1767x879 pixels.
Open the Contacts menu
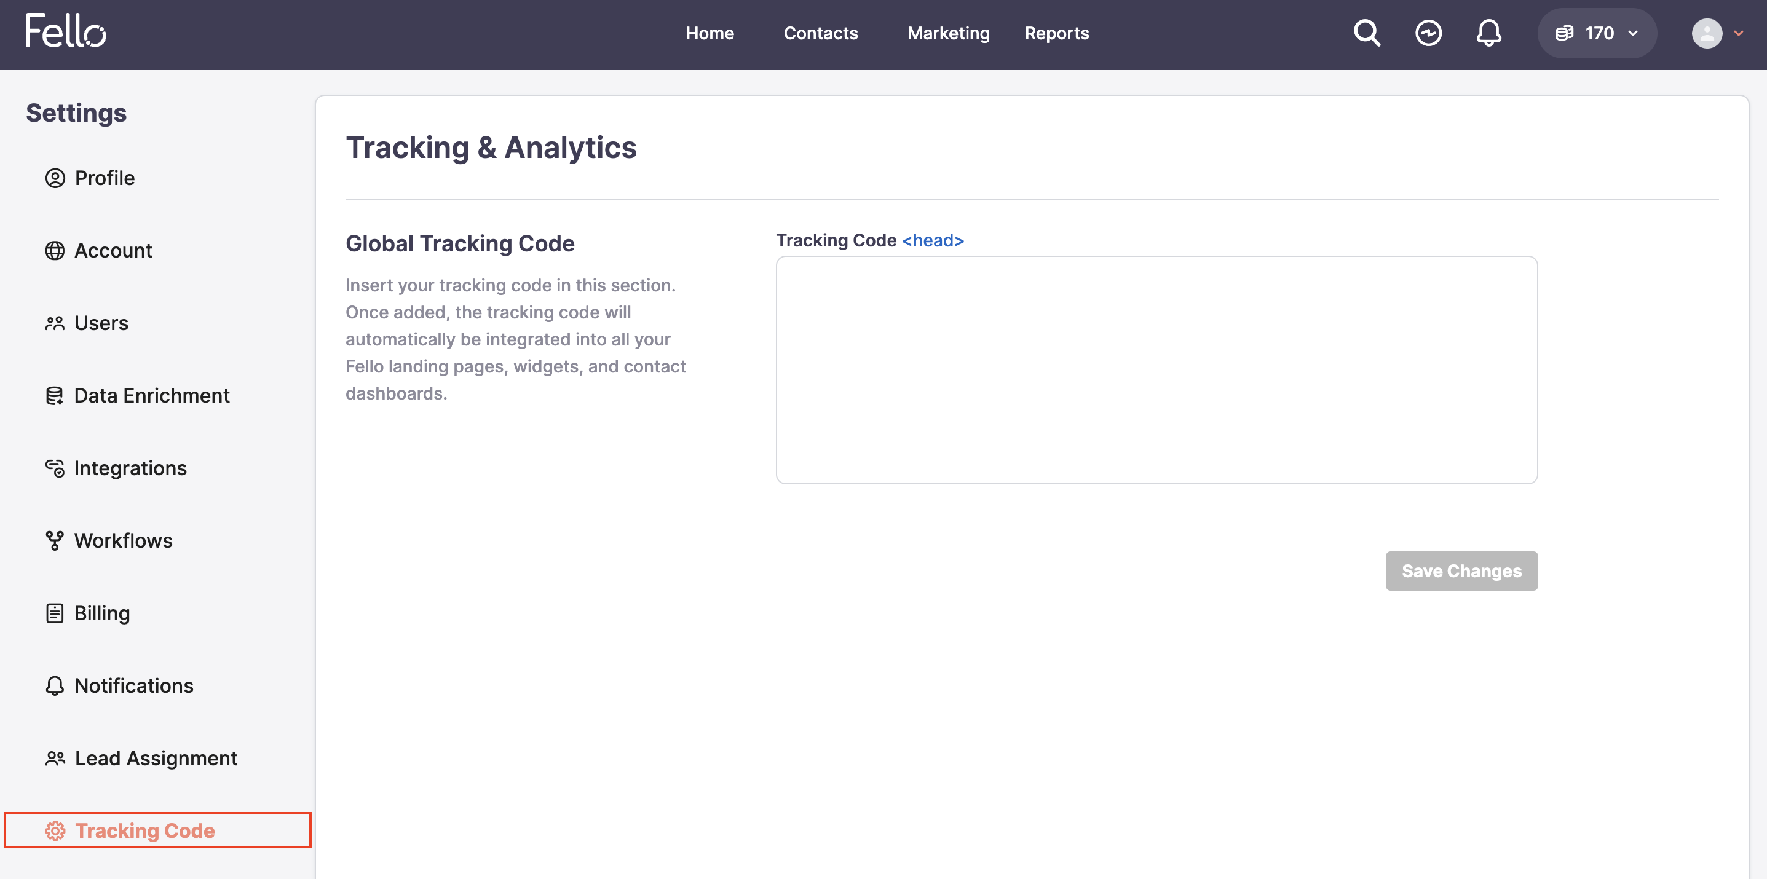[x=820, y=33]
